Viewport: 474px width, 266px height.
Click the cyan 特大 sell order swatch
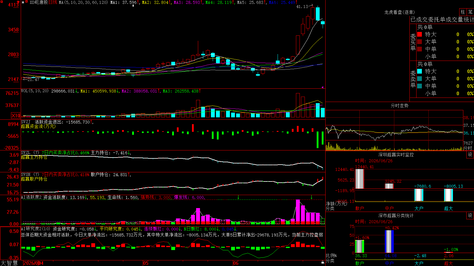(x=419, y=71)
